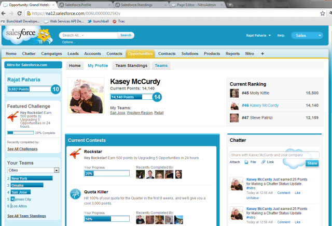Click the New York team standing bar
Viewport: 332px width, 226px height.
pos(32,178)
